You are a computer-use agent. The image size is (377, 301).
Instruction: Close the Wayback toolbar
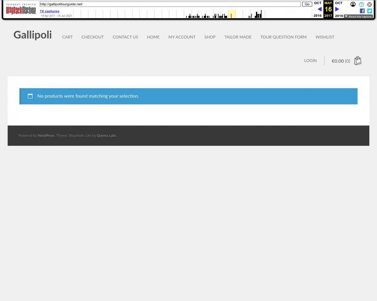point(369,4)
